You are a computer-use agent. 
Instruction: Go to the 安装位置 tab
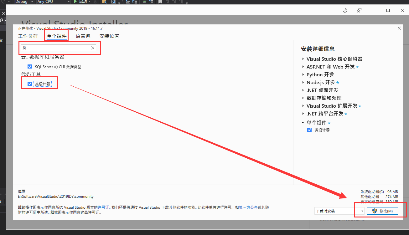pos(109,36)
